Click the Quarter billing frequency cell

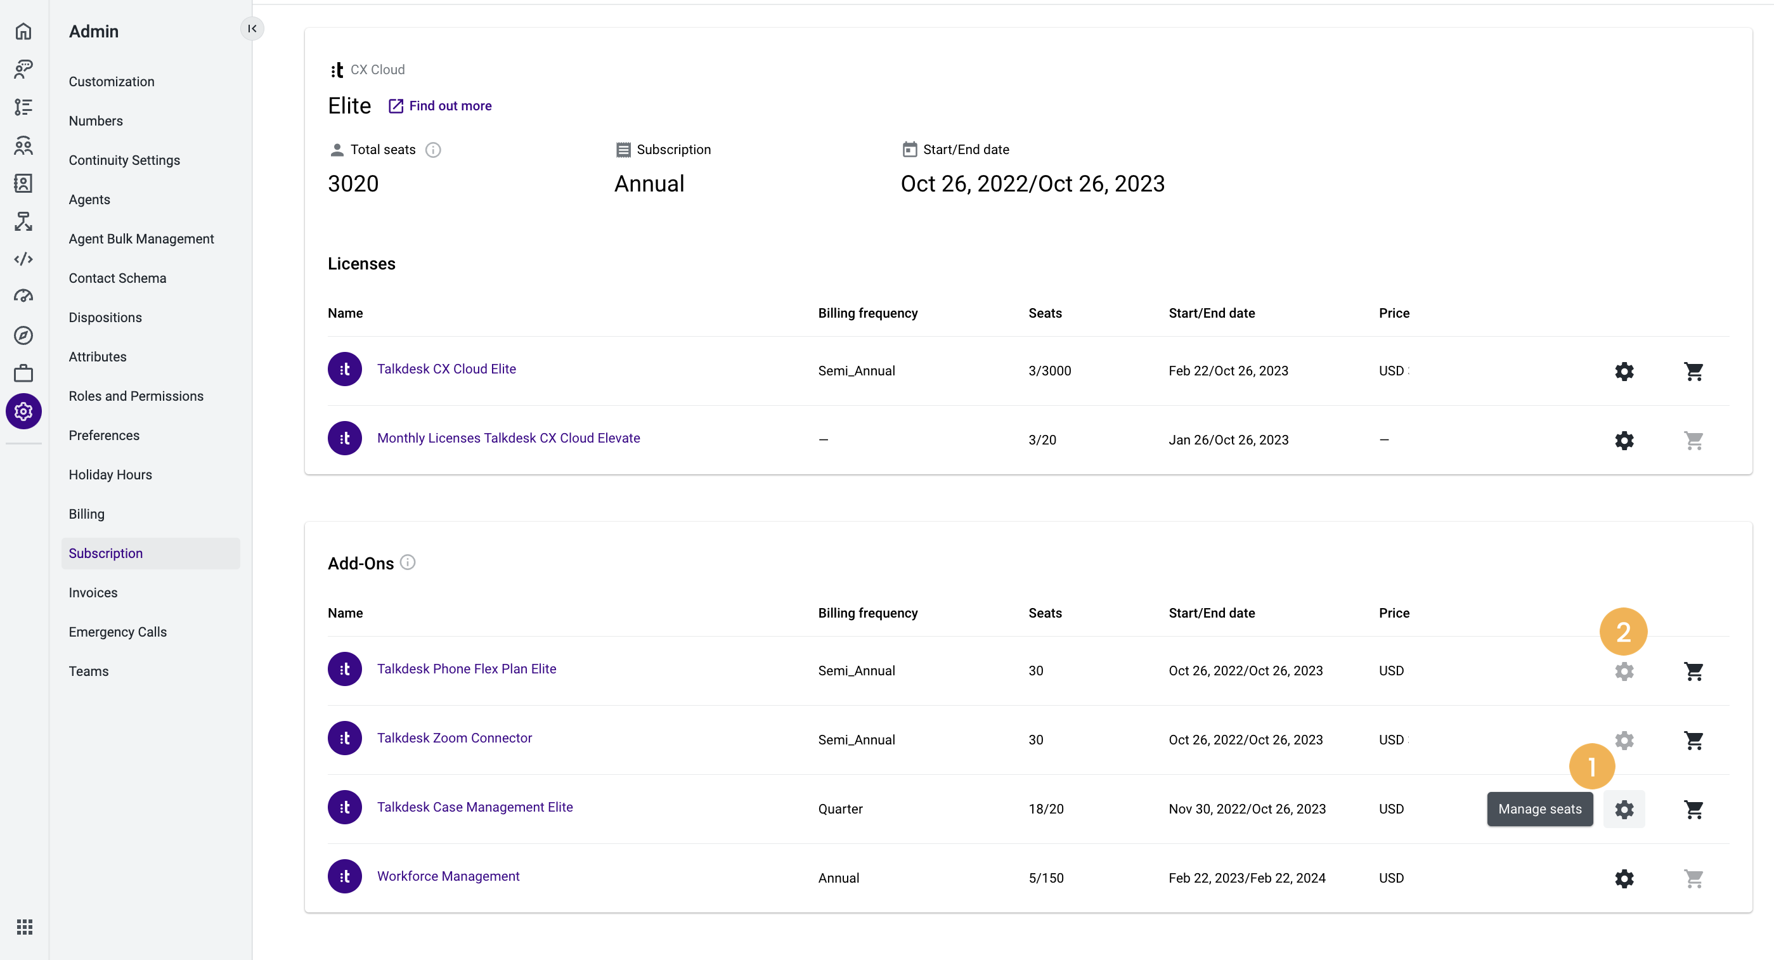tap(840, 808)
